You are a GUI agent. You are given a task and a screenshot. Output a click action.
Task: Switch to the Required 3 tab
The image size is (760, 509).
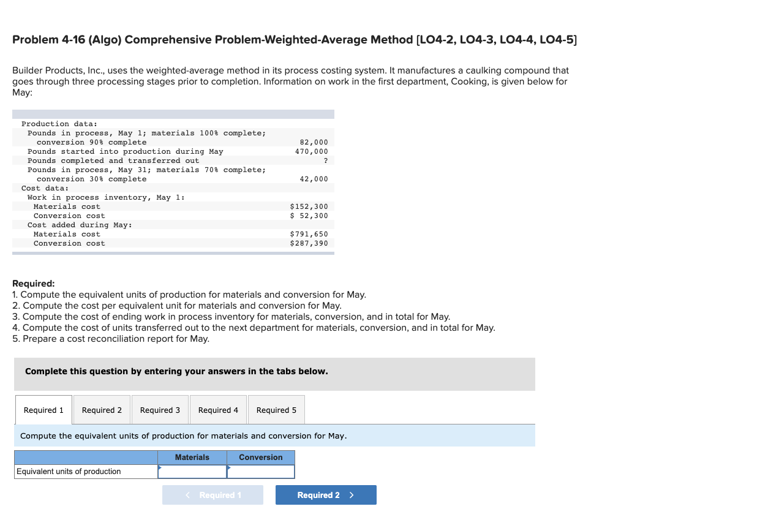coord(160,409)
